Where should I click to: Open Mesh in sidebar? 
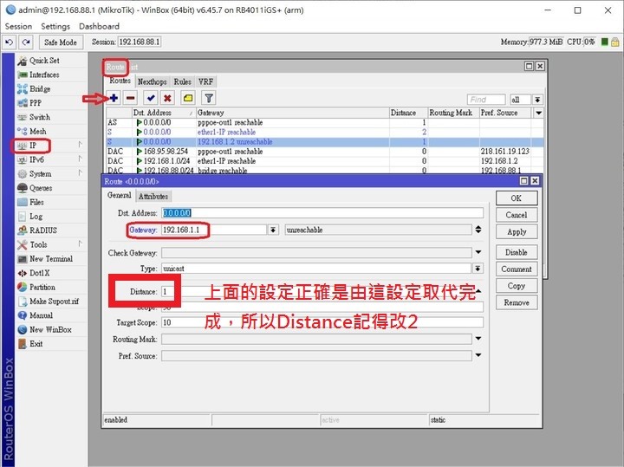point(38,132)
